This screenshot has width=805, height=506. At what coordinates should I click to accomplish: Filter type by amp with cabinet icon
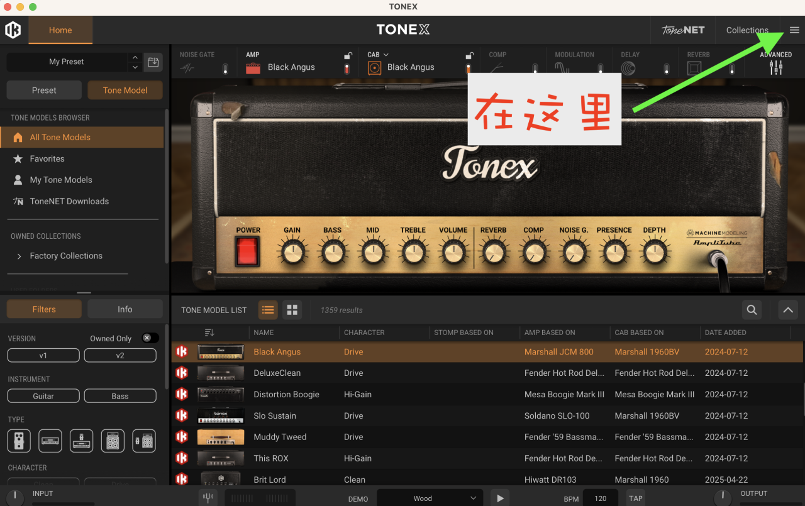click(113, 441)
